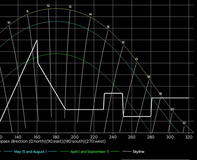Screen dimensions: 197x160
Task: Click the hour 20 marker label
Action: tap(172, 109)
